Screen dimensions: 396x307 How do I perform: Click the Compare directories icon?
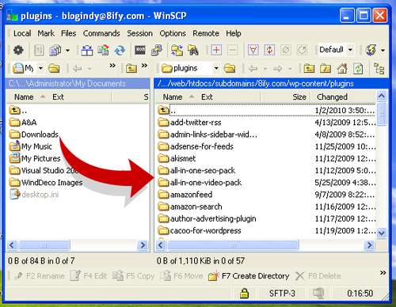pos(87,50)
